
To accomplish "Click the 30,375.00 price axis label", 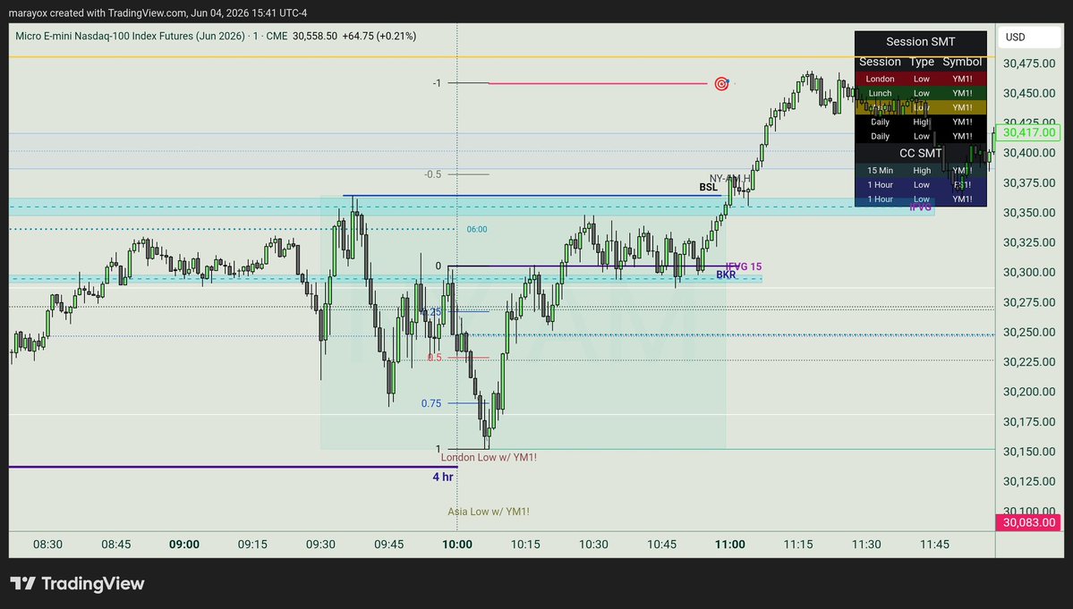I will point(1028,183).
